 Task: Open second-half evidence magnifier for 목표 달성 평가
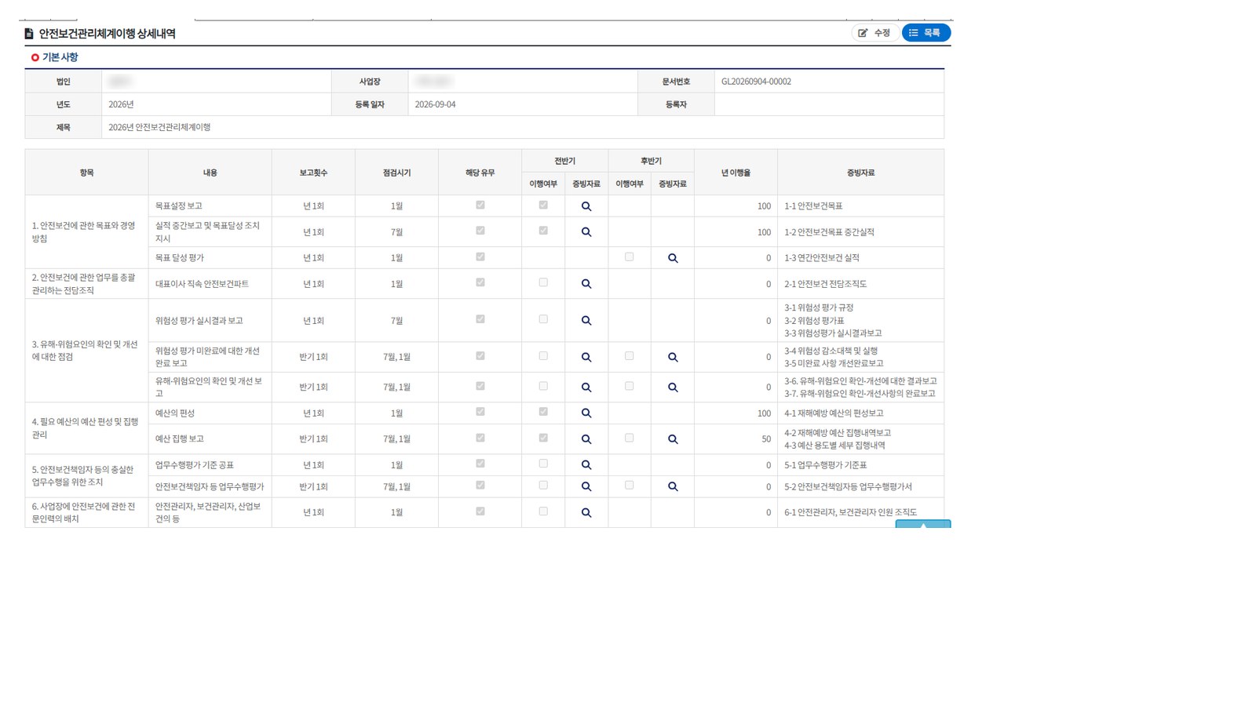click(x=673, y=258)
